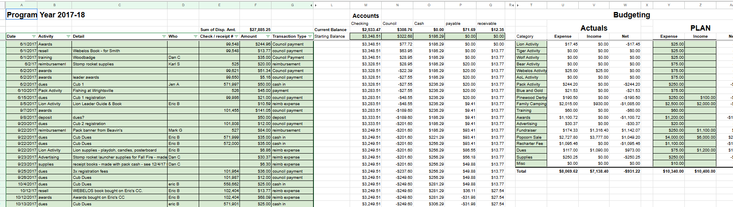The height and width of the screenshot is (207, 733).
Task: Open the Transaction Type filter dropdown
Action: click(x=310, y=36)
